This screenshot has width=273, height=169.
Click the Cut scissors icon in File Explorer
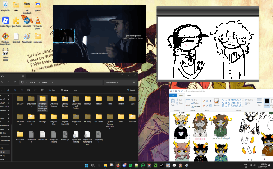click(x=8, y=90)
